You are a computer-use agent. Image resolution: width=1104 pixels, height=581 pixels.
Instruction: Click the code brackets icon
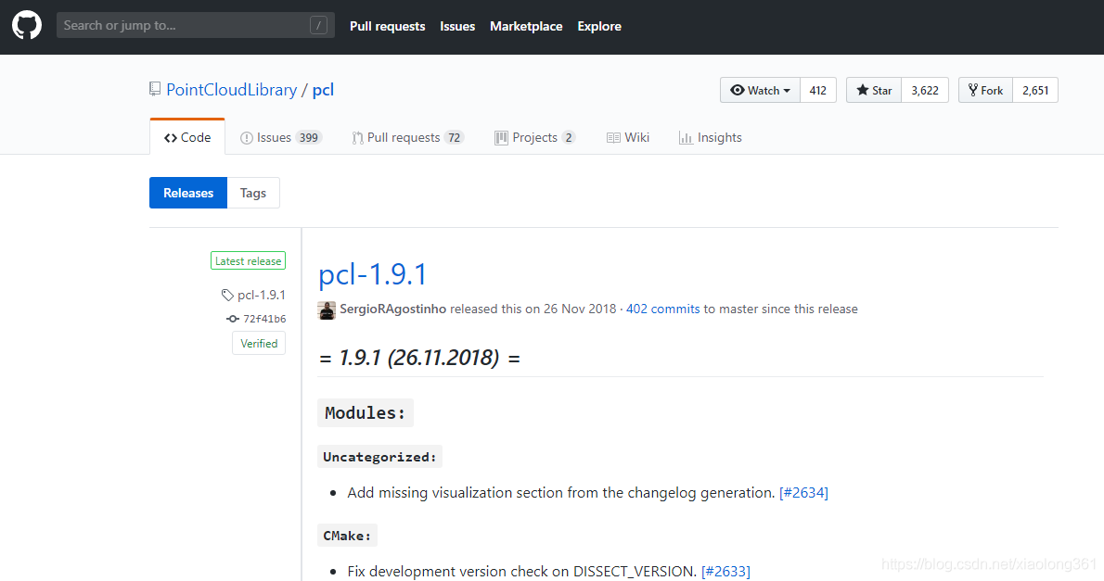coord(171,138)
